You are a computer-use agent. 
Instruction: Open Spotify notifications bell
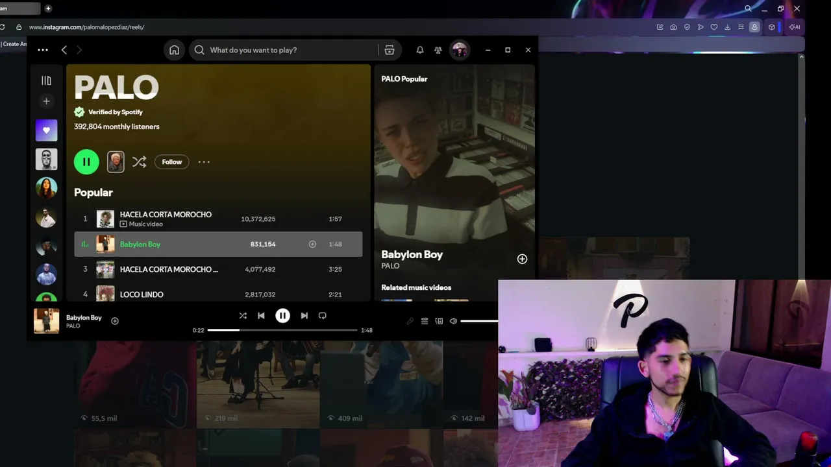click(x=420, y=50)
